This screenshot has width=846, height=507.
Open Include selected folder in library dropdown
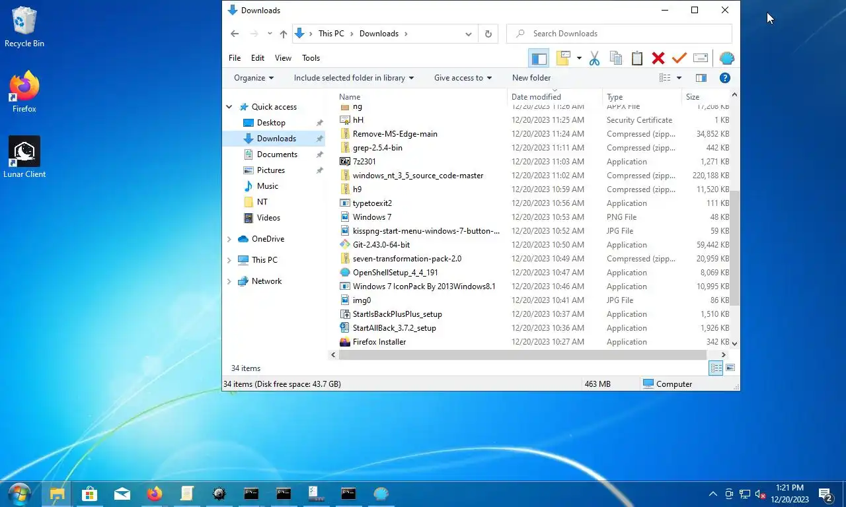[x=354, y=78]
